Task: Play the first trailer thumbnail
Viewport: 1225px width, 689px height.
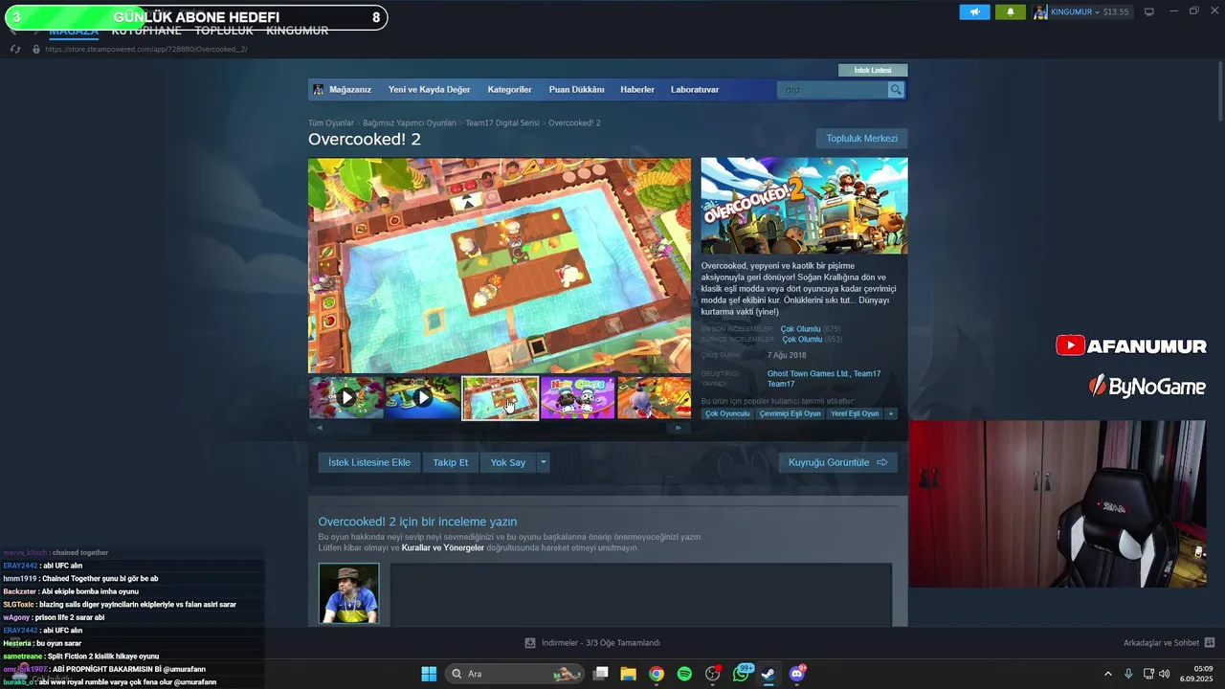Action: tap(346, 397)
